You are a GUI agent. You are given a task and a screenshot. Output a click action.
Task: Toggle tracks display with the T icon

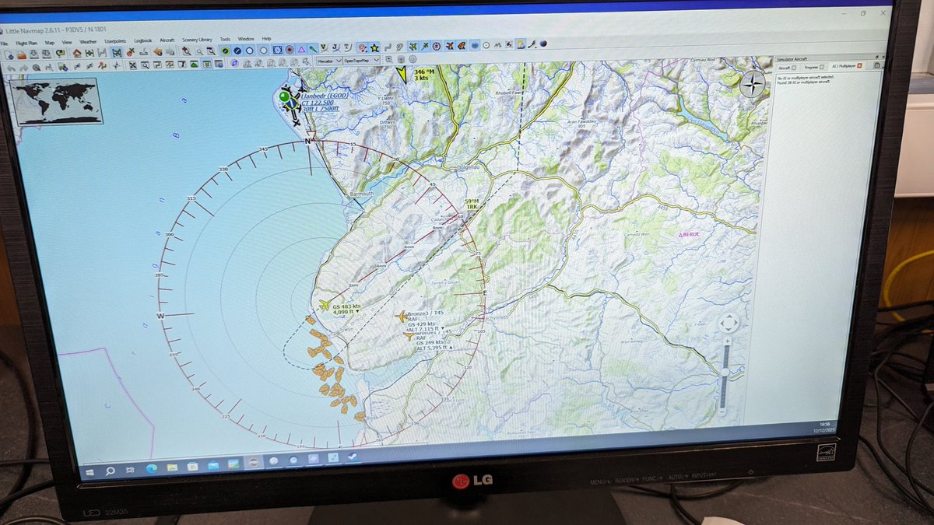point(348,48)
